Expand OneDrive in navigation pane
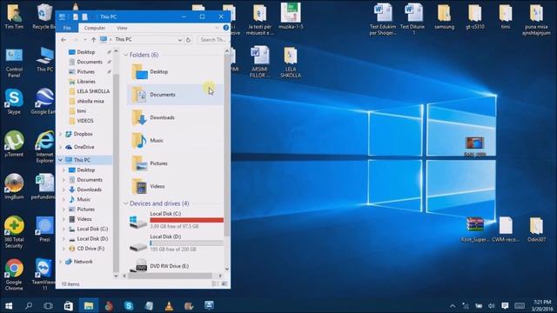The width and height of the screenshot is (557, 313). tap(61, 147)
